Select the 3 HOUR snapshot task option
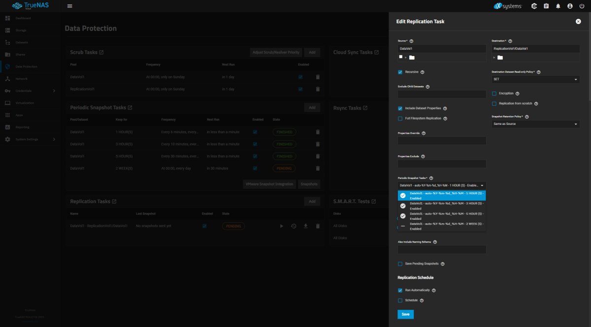This screenshot has height=327, width=591. (x=442, y=206)
